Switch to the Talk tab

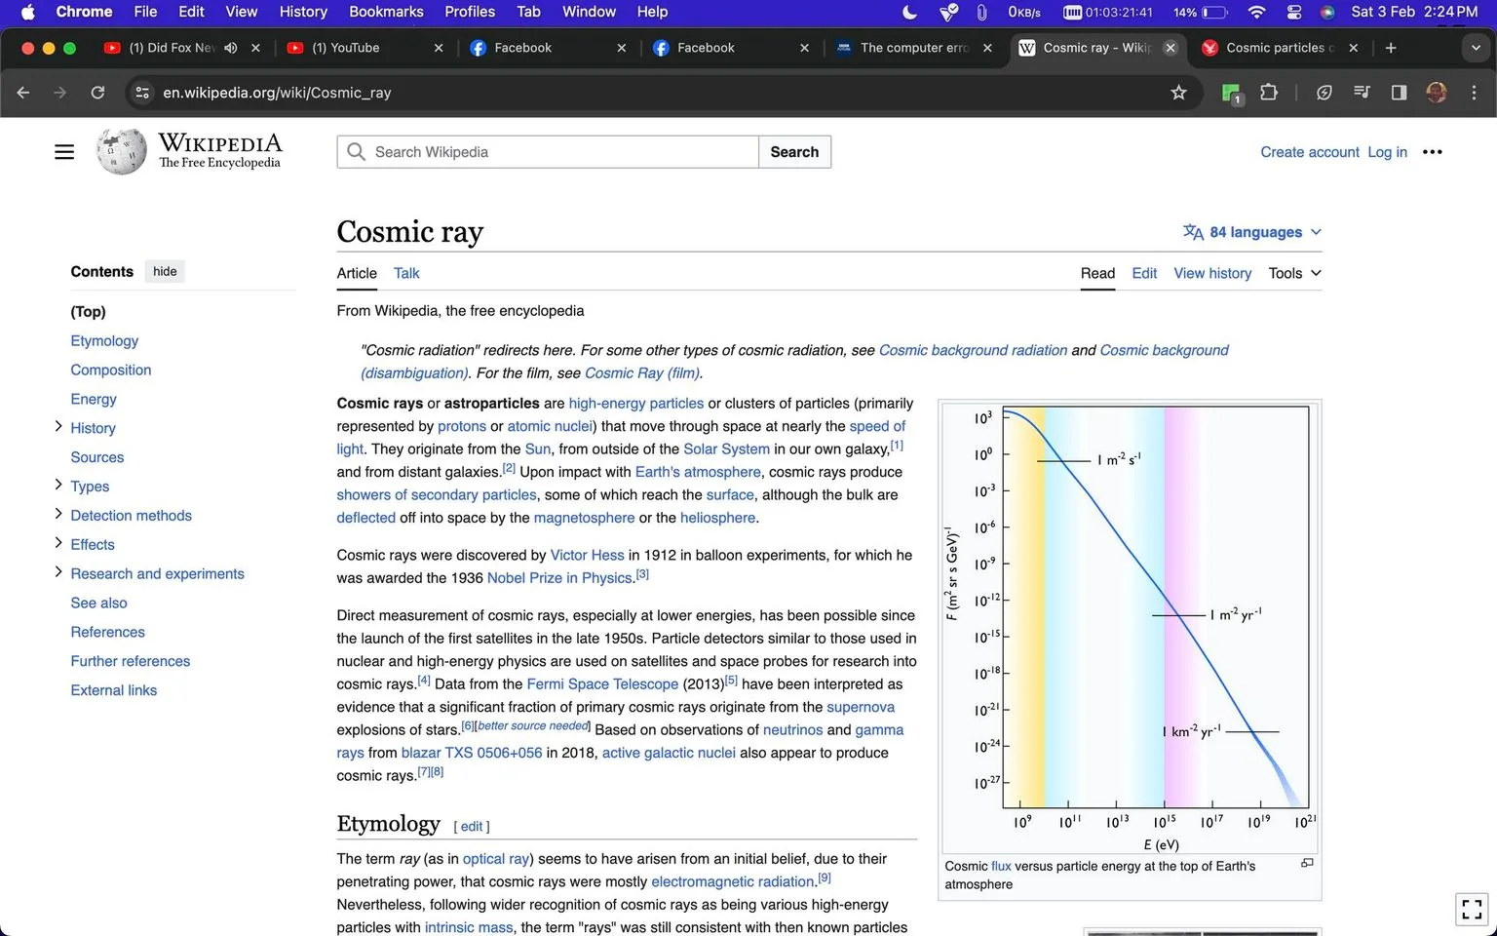pos(406,273)
